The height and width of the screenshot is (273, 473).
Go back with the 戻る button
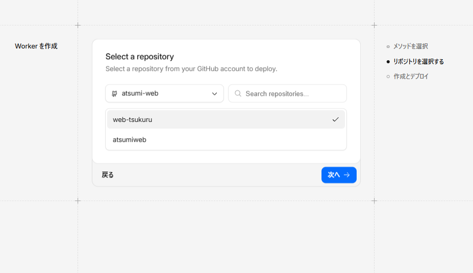[x=108, y=175]
